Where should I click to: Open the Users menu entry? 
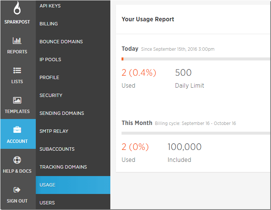73,202
